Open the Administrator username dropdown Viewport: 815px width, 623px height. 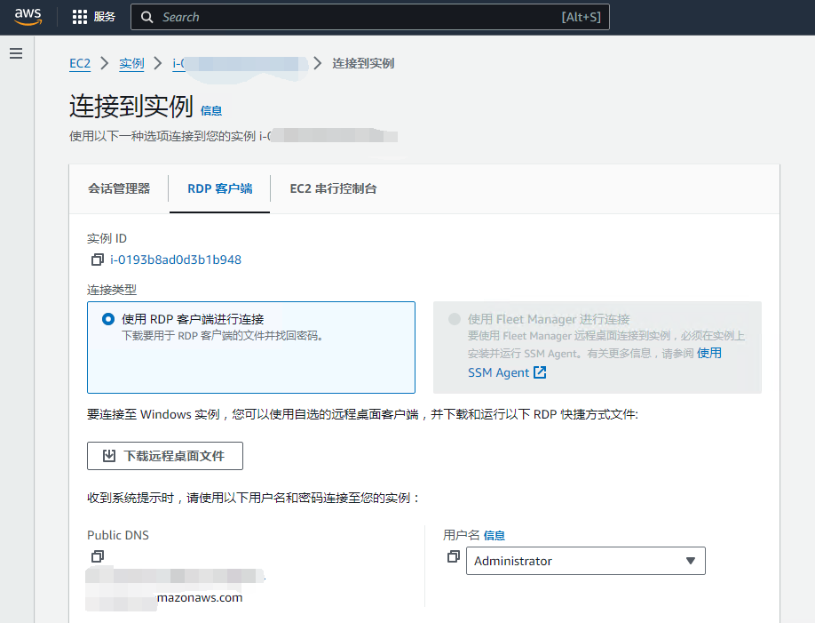(585, 561)
